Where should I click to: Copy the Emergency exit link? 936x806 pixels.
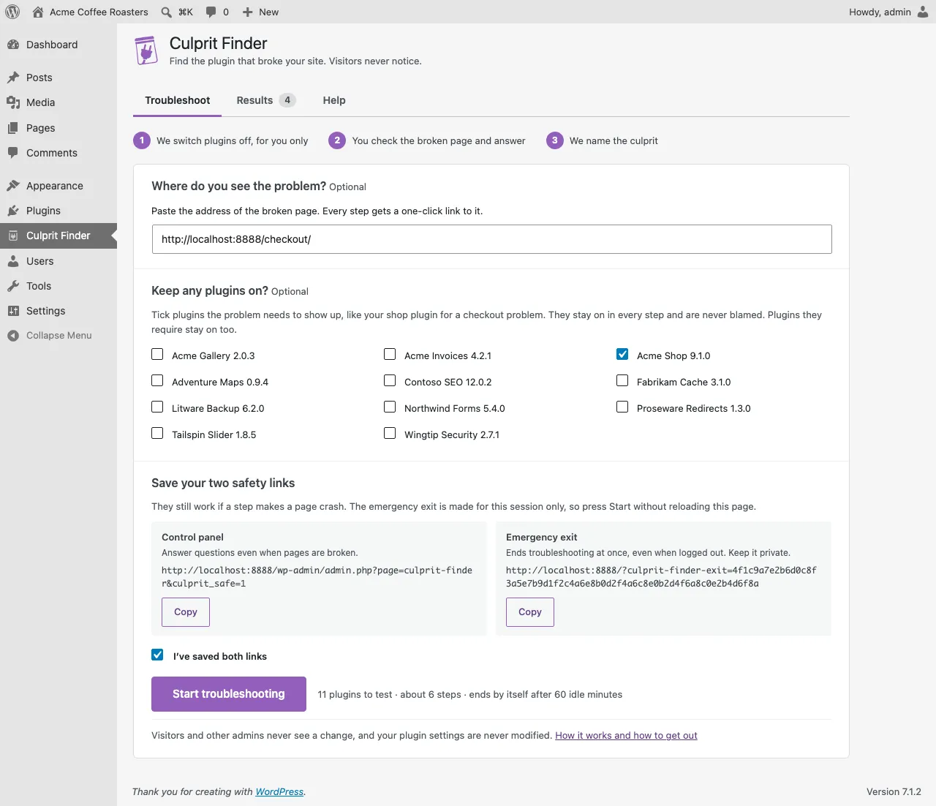click(530, 612)
